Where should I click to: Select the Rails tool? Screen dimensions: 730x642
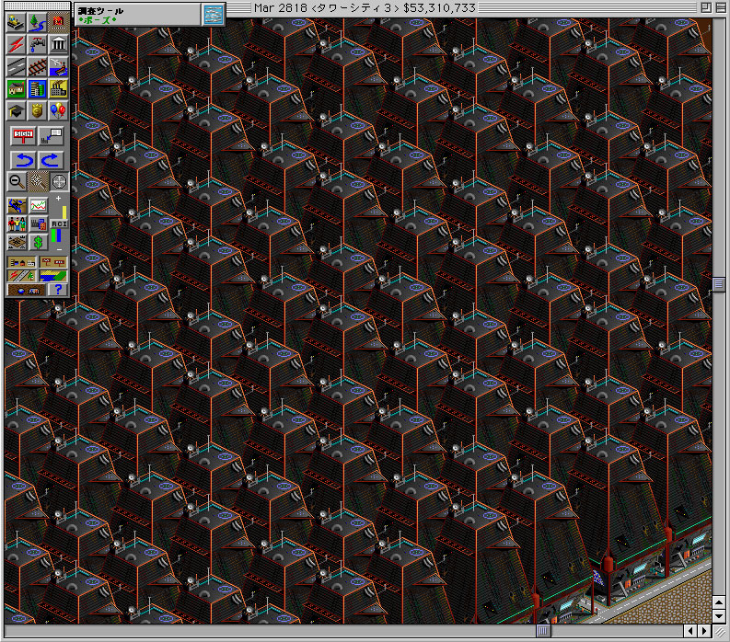[37, 66]
